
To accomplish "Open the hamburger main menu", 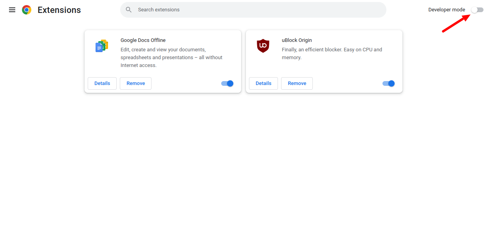I will [x=12, y=10].
